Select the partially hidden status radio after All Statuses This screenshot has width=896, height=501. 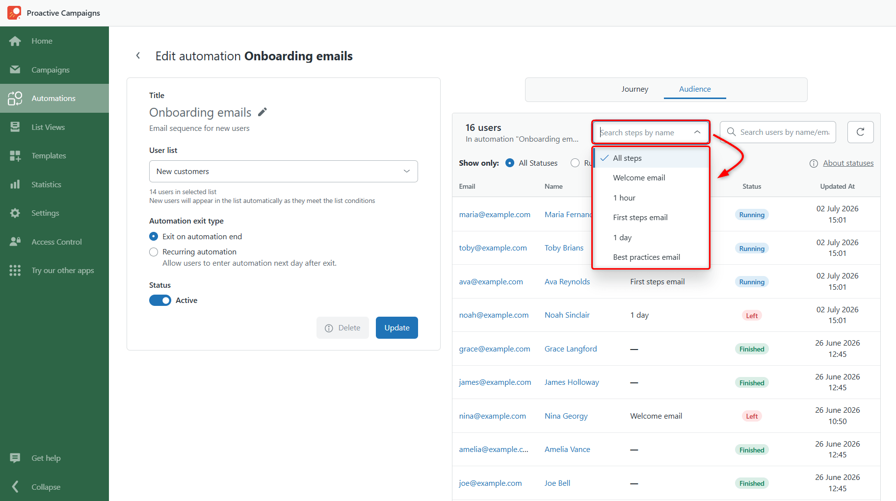pos(575,163)
